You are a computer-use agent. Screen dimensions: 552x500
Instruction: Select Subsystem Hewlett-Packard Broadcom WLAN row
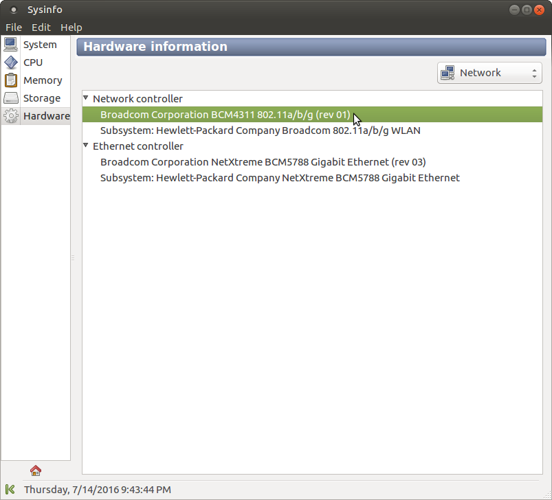pos(312,130)
